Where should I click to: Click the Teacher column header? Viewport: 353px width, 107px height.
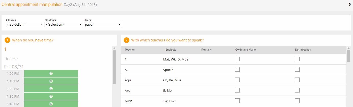[130, 50]
